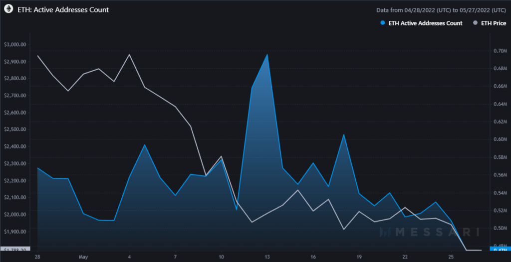Click the 0.70M right axis label
The image size is (511, 262).
(498, 51)
